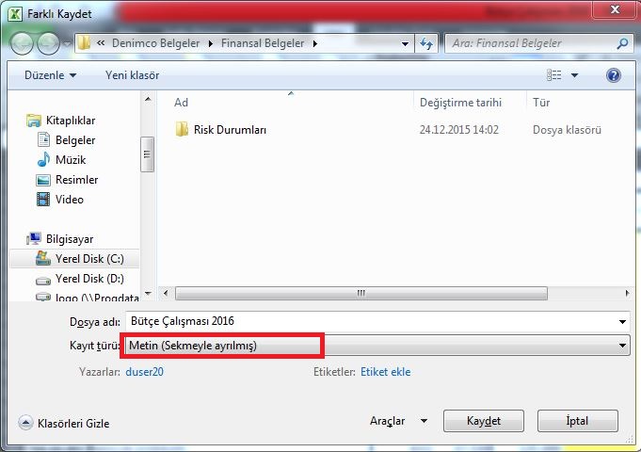Click the Kitaplıklar libraries icon

tap(34, 121)
